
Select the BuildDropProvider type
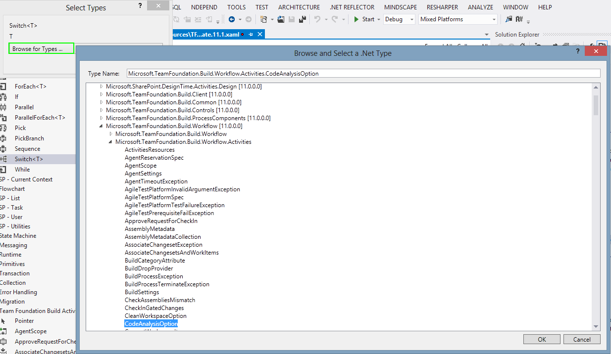[x=149, y=268]
